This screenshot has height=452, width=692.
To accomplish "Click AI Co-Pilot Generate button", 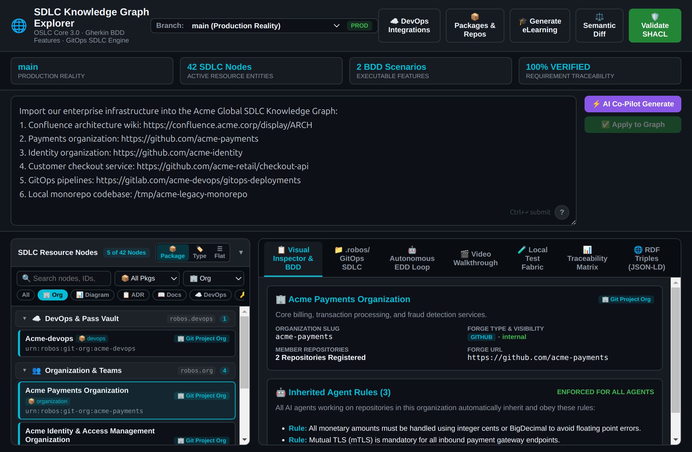I will [x=633, y=104].
